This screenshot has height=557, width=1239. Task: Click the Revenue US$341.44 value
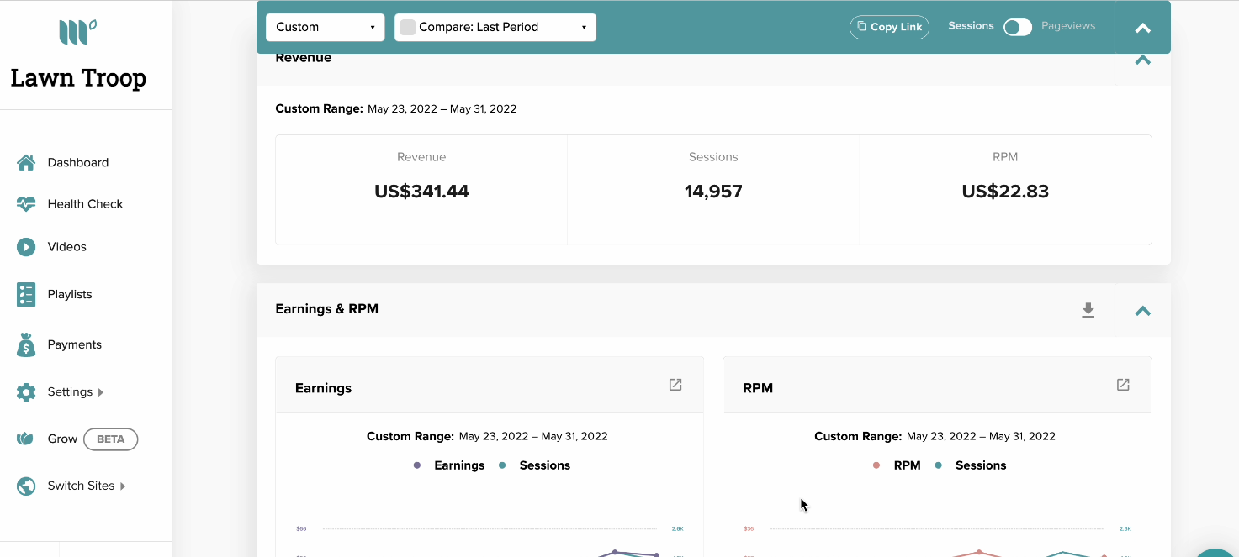[x=421, y=192]
